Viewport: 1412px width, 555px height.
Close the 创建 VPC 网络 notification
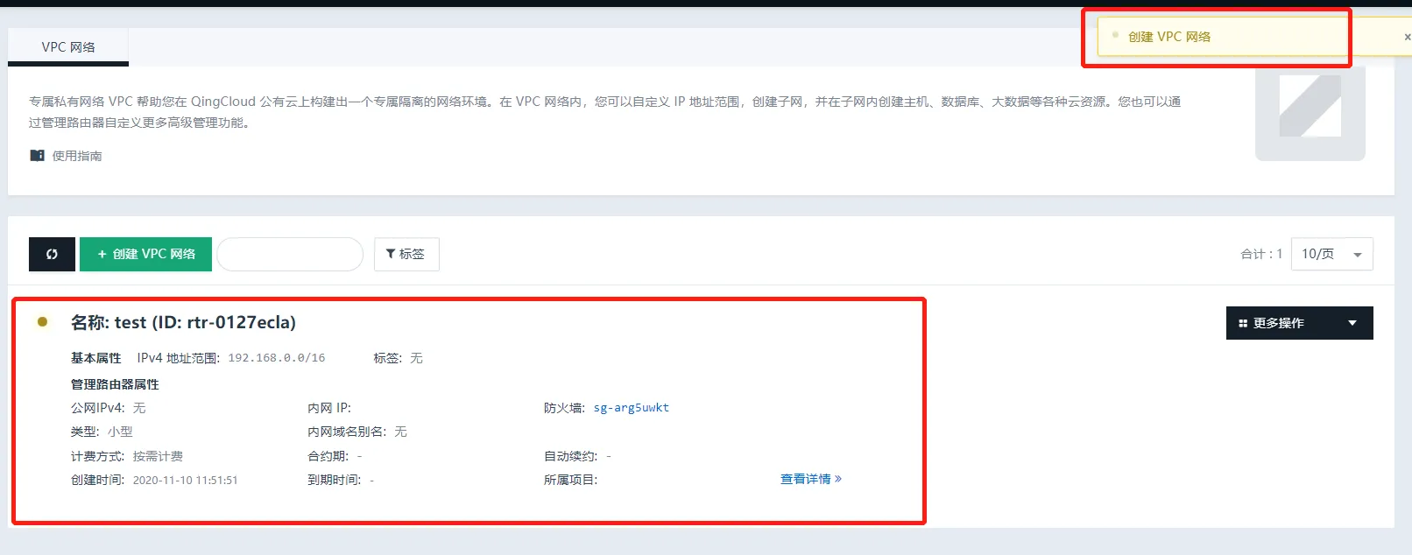click(x=1407, y=37)
